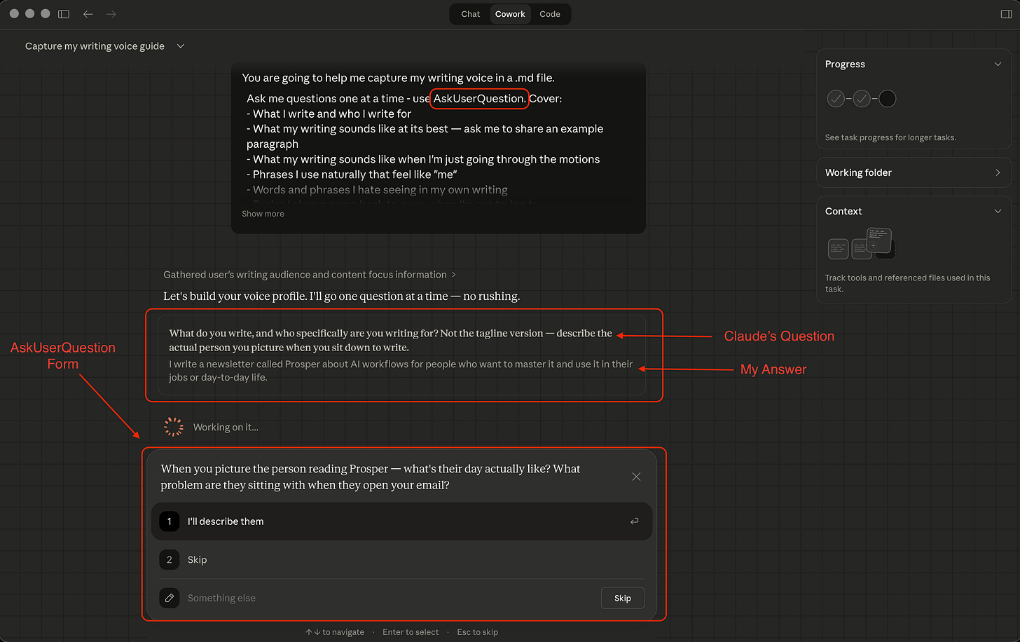Click the pencil icon beside Something else
The height and width of the screenshot is (642, 1020).
point(169,598)
